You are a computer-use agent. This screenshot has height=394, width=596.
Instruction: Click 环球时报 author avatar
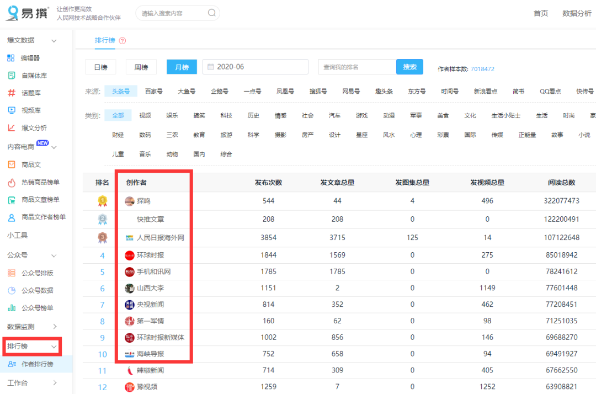pyautogui.click(x=129, y=255)
